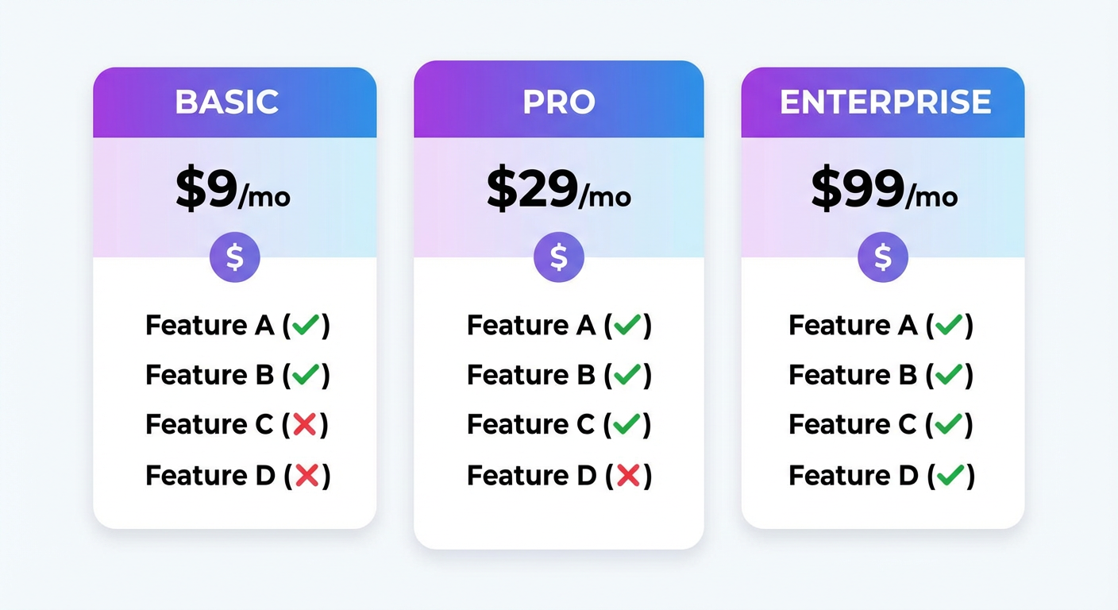Click Feature B text in Pro plan
The height and width of the screenshot is (610, 1118).
tap(530, 375)
